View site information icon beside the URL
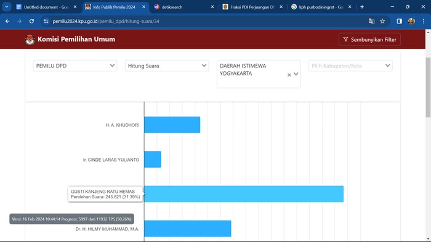The width and height of the screenshot is (431, 242). click(46, 21)
